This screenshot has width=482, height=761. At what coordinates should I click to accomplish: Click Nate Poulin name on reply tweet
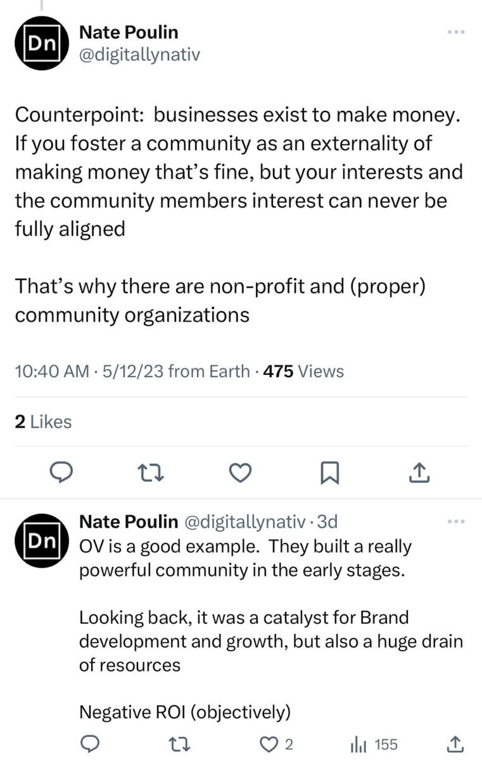tap(128, 521)
